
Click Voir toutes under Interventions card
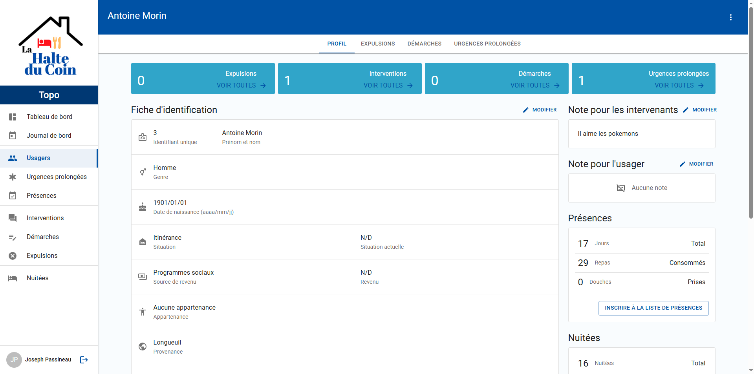(x=388, y=86)
